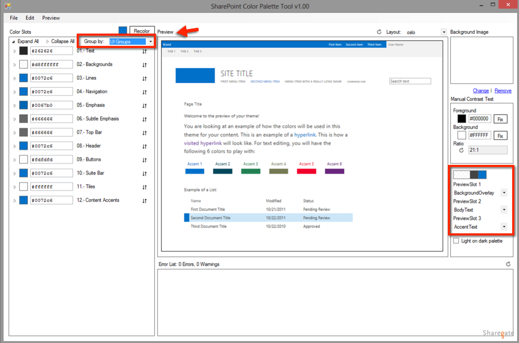Click the Foreground black color swatch
This screenshot has width=519, height=343.
[x=461, y=119]
